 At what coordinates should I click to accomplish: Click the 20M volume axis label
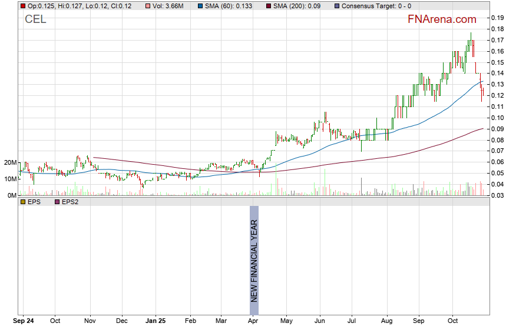point(9,162)
